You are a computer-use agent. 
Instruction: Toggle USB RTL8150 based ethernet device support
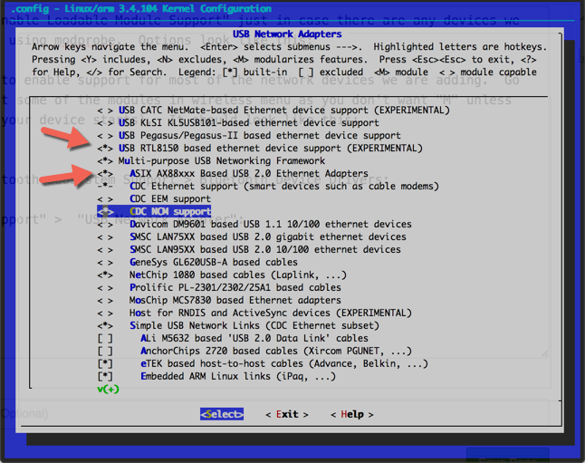tap(260, 149)
